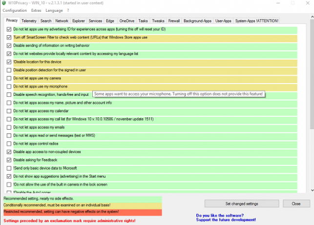314x225 pixels.
Task: Tick 'Do not let apps access my calendar'
Action: [x=9, y=111]
